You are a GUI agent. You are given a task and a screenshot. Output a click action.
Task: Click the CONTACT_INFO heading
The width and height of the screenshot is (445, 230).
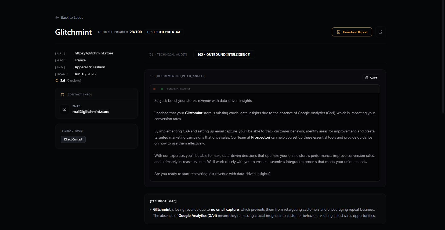tap(79, 95)
